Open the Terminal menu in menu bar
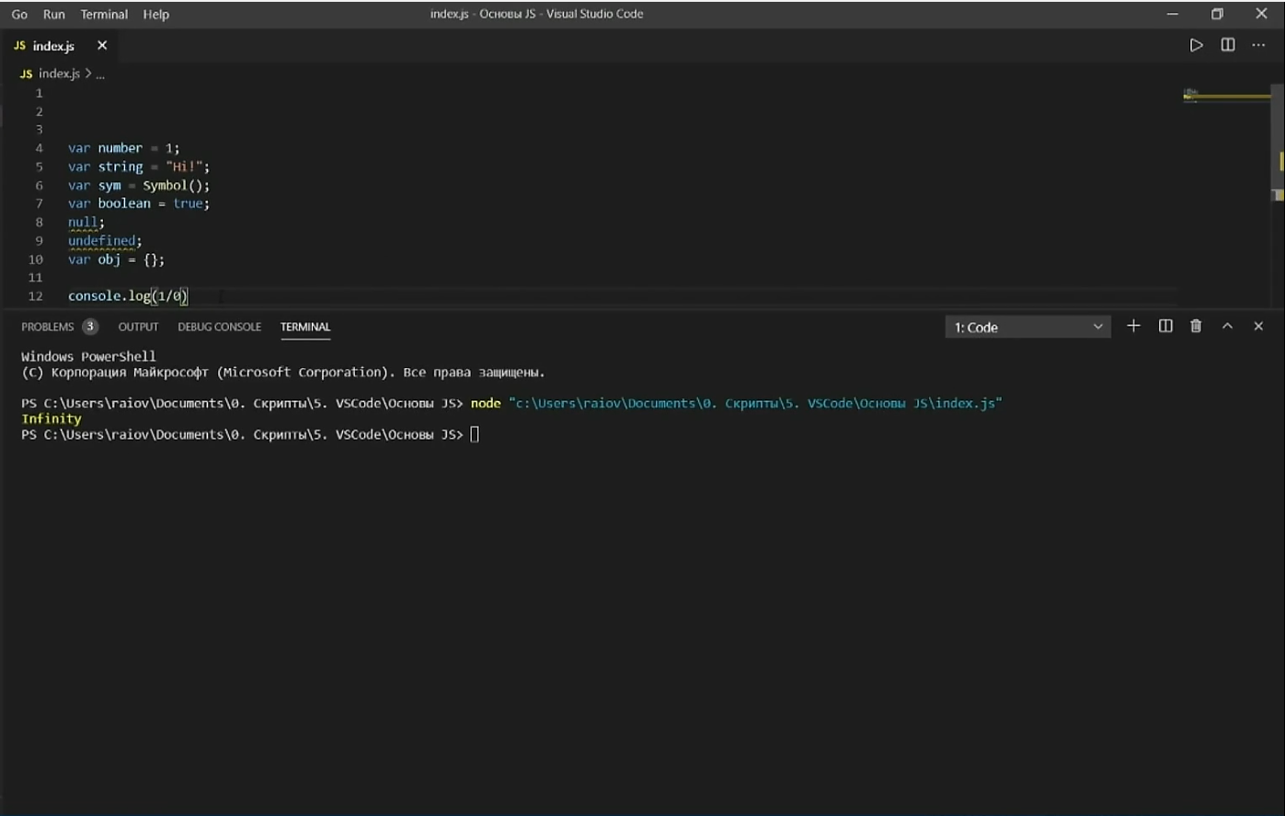1285x816 pixels. click(x=104, y=14)
